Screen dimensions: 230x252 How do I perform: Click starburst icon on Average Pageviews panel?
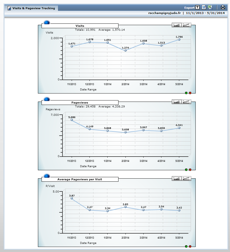tap(47, 176)
